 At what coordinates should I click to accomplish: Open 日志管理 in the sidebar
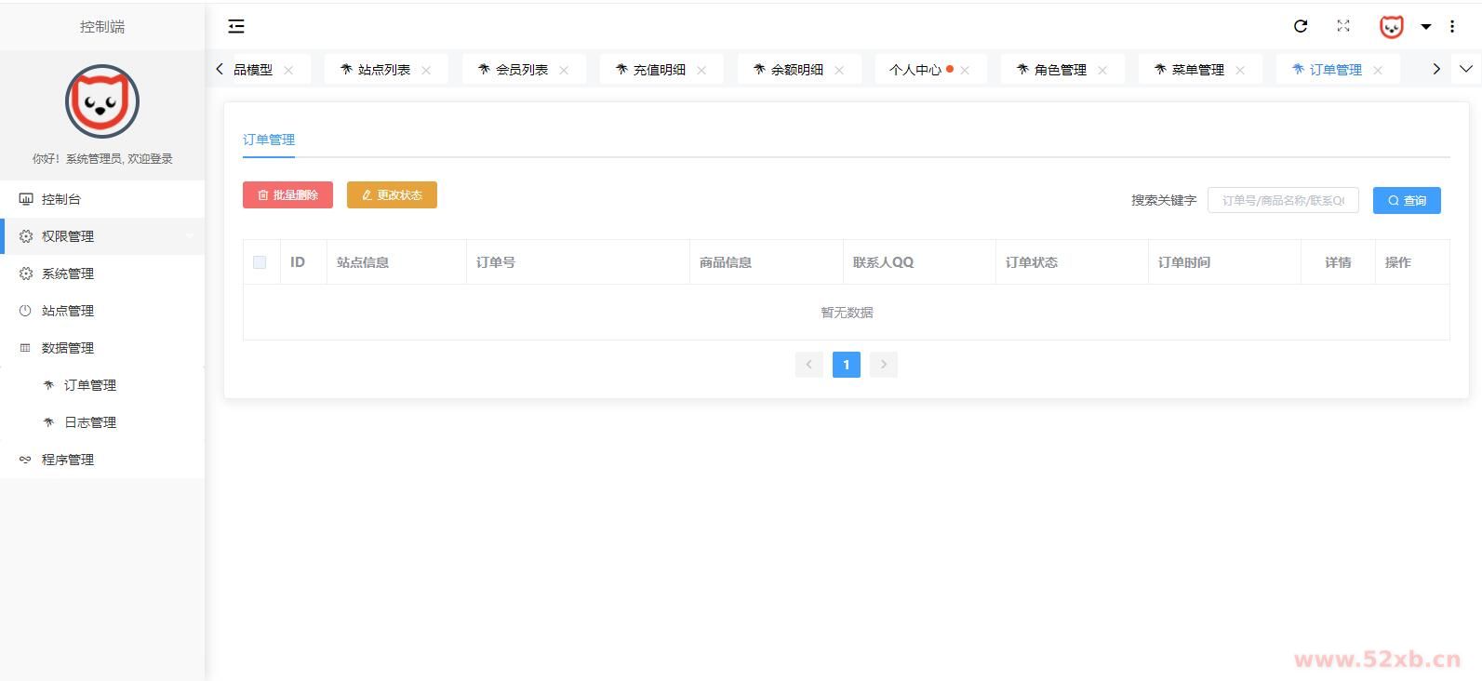pyautogui.click(x=90, y=422)
